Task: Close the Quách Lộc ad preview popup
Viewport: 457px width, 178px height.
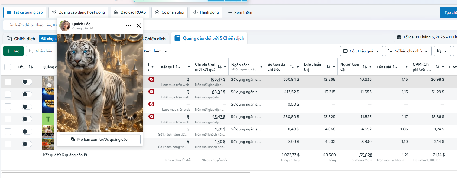Action: pyautogui.click(x=139, y=26)
